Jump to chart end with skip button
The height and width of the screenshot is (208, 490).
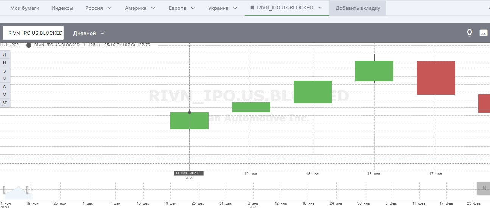484,188
